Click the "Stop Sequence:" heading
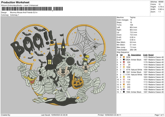Viewport: 165px width, 117px height. (123, 52)
